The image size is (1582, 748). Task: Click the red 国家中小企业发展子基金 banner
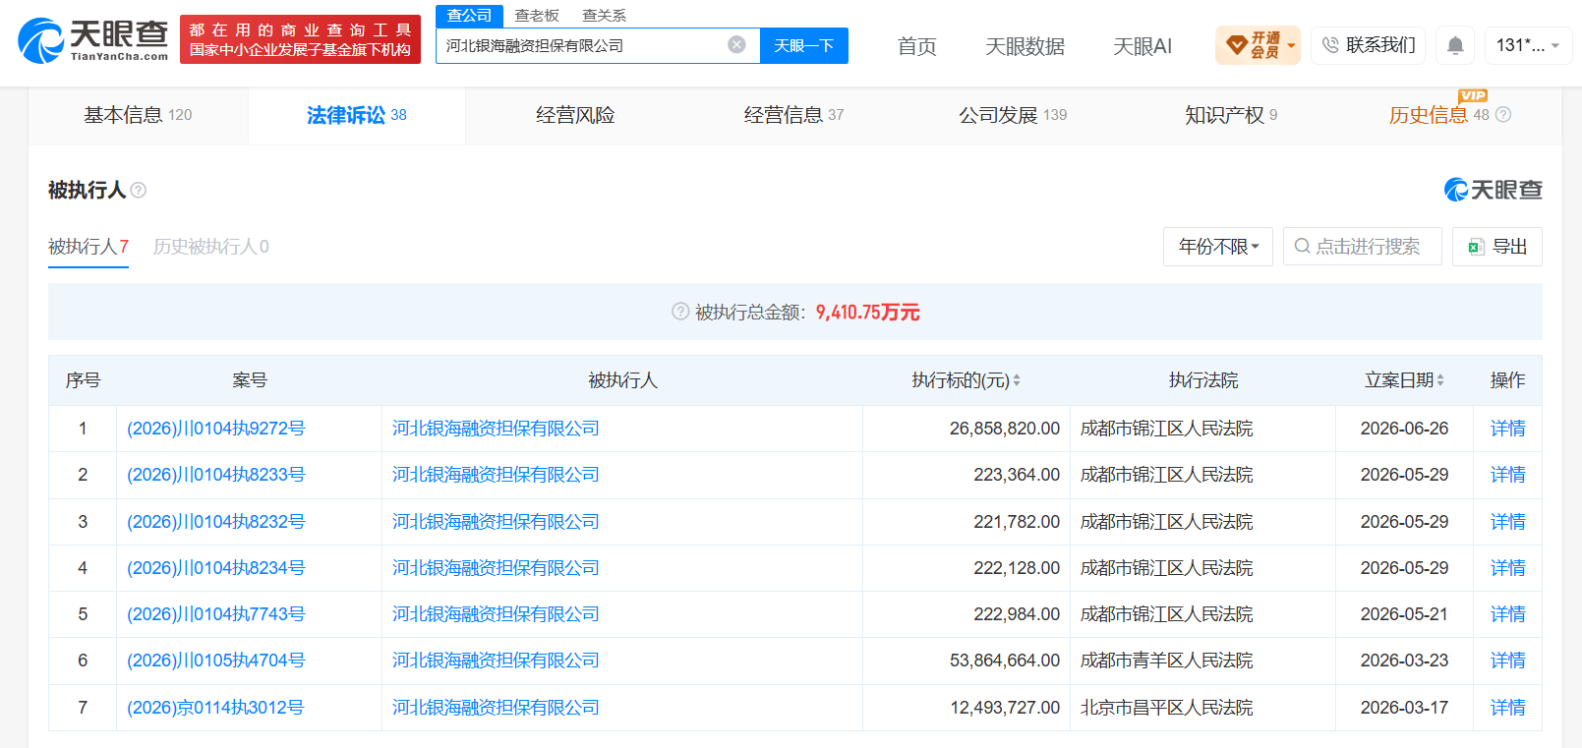pos(300,39)
